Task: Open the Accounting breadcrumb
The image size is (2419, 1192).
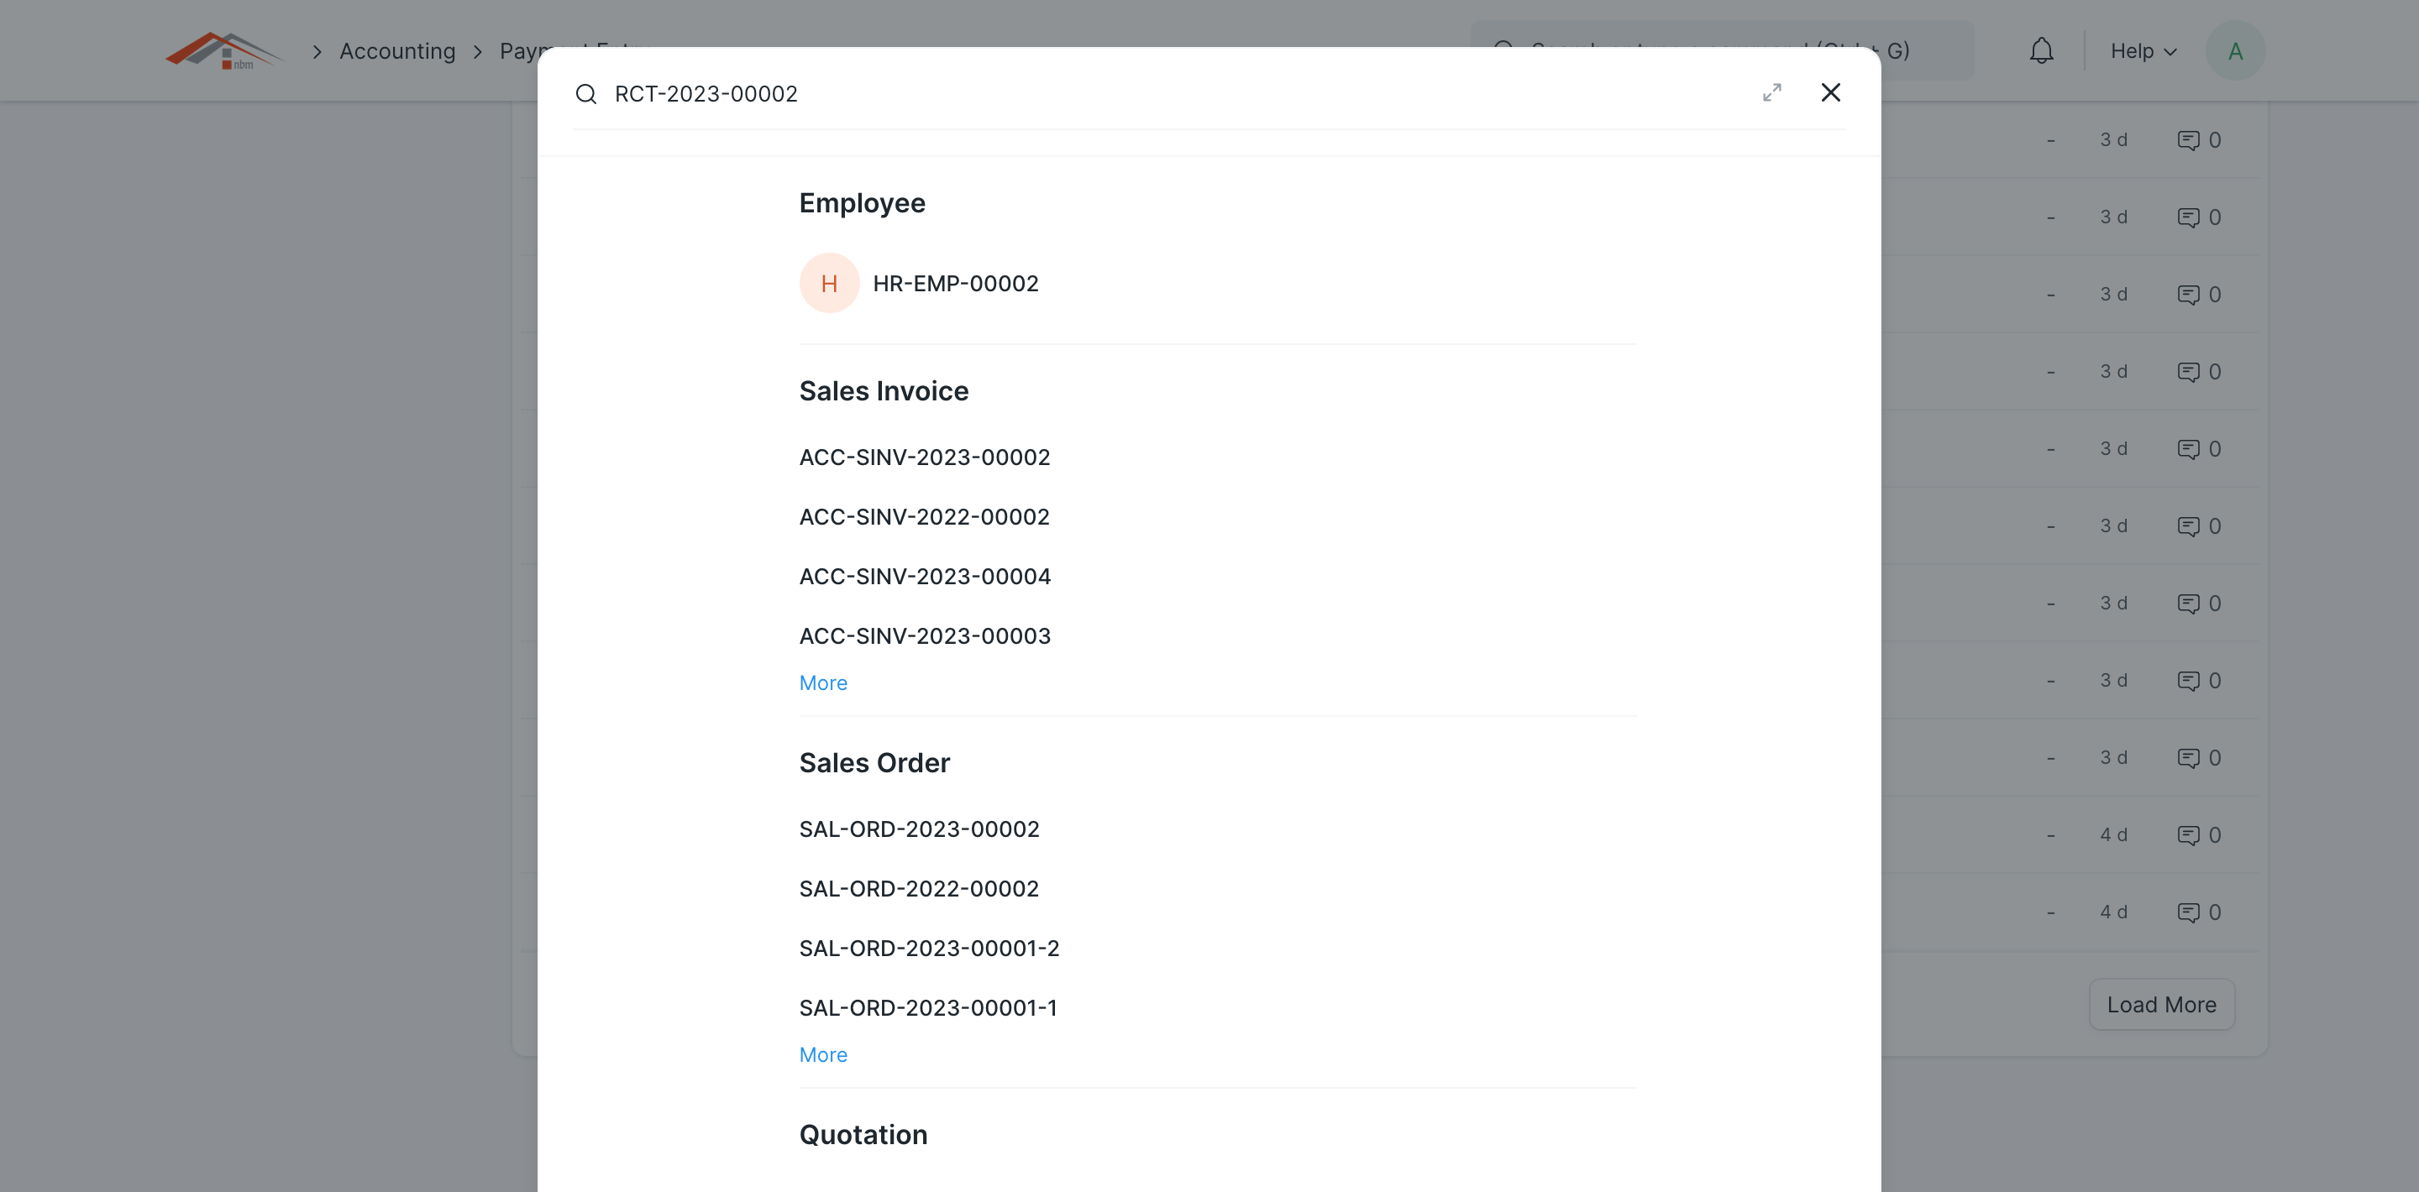Action: point(396,50)
